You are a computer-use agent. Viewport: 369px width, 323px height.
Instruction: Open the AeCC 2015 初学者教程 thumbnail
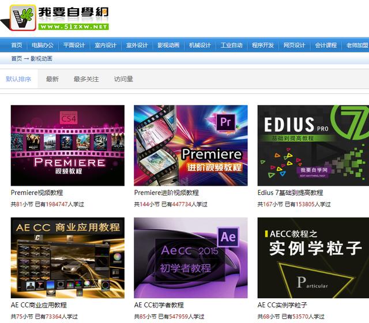click(191, 258)
